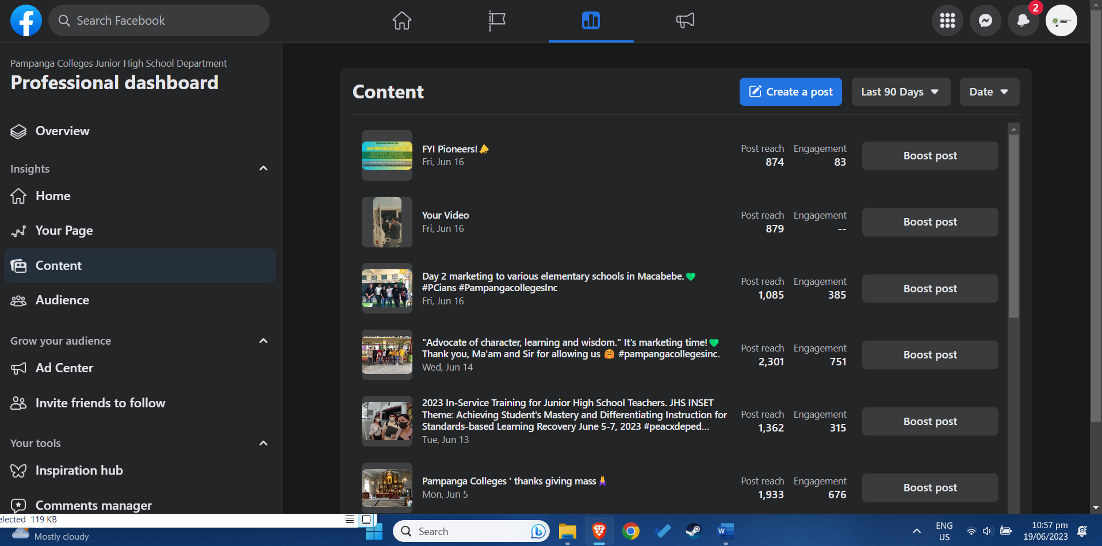Open the taskbar clock and date
The height and width of the screenshot is (546, 1102).
click(1046, 531)
